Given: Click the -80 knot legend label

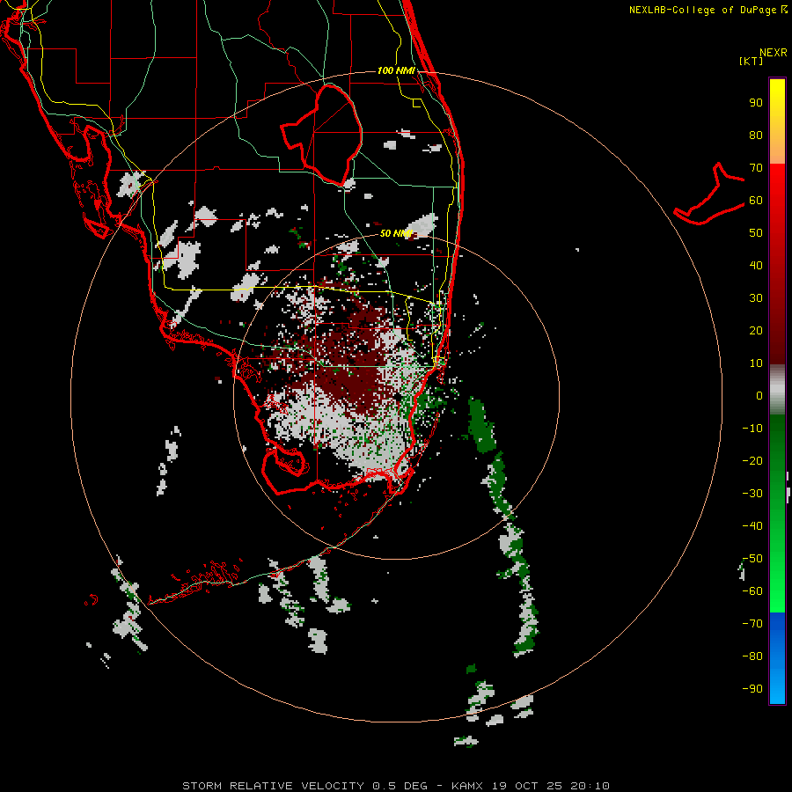Looking at the screenshot, I should 752,656.
